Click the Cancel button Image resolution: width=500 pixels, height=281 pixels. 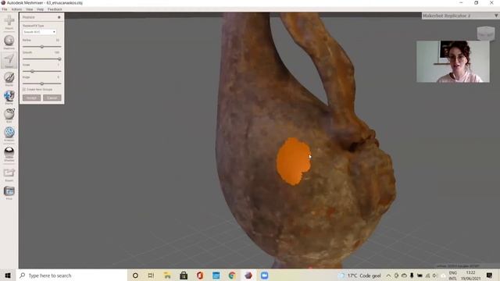52,98
